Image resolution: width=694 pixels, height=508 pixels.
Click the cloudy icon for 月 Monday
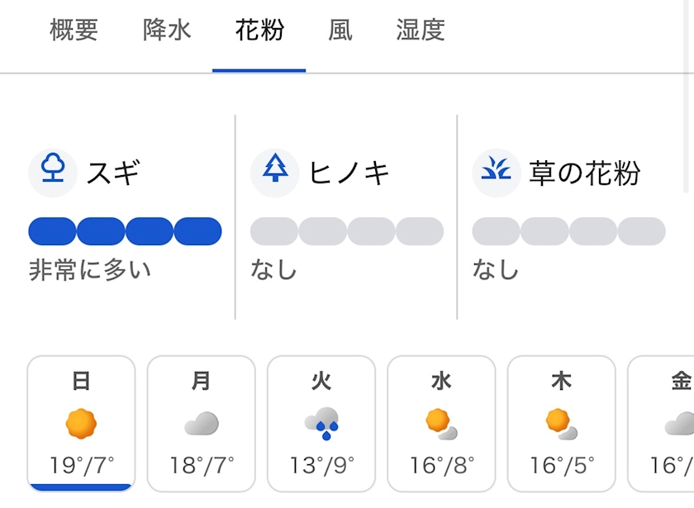(201, 425)
